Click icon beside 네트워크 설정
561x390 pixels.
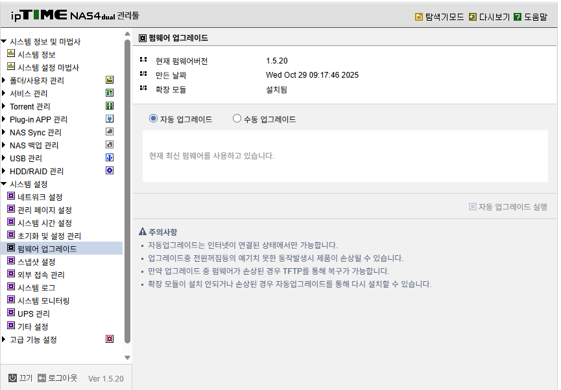coord(11,196)
